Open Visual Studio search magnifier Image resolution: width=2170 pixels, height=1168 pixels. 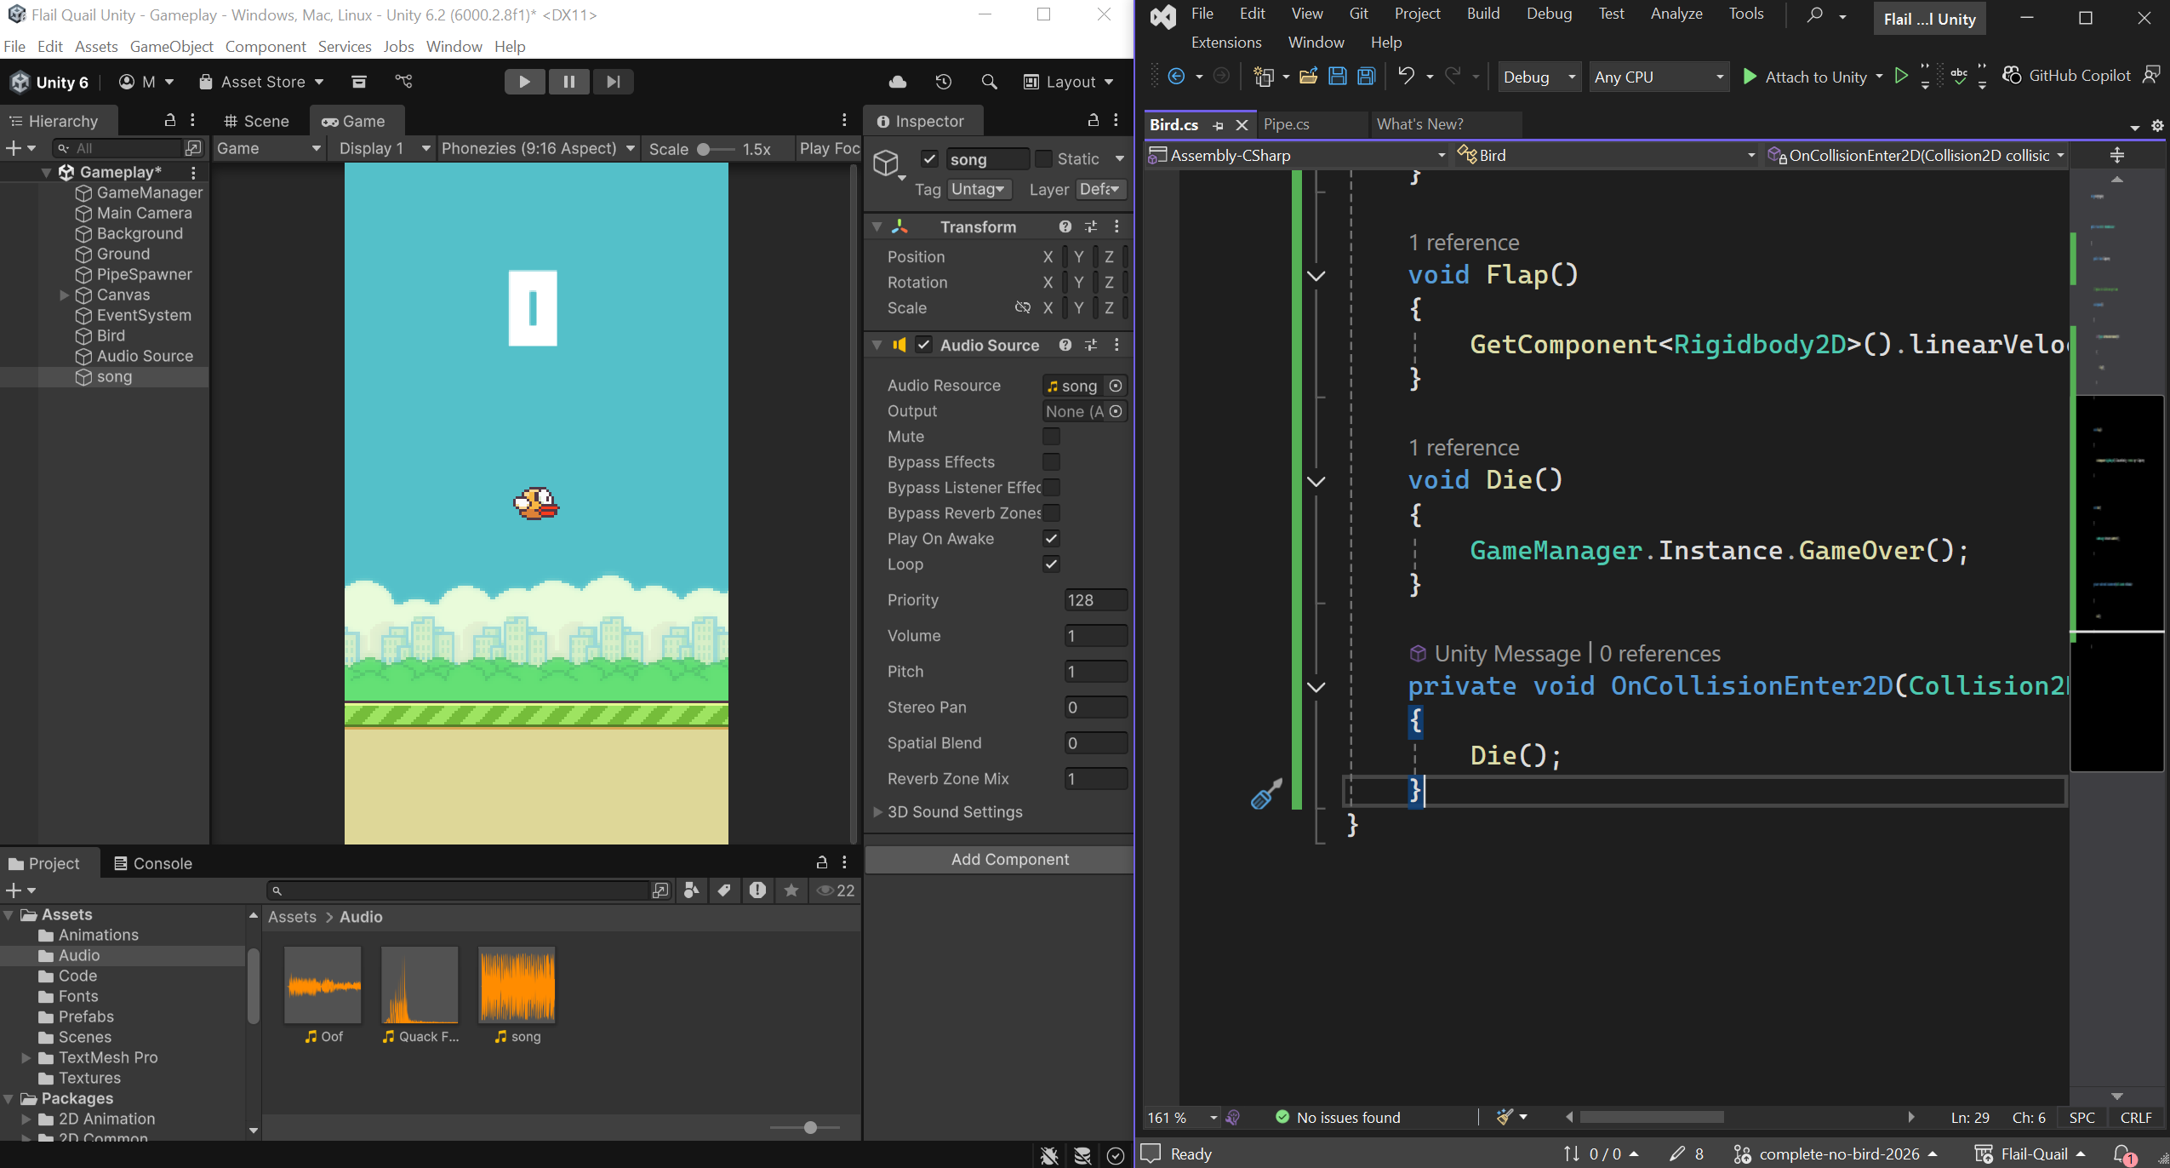coord(1814,14)
